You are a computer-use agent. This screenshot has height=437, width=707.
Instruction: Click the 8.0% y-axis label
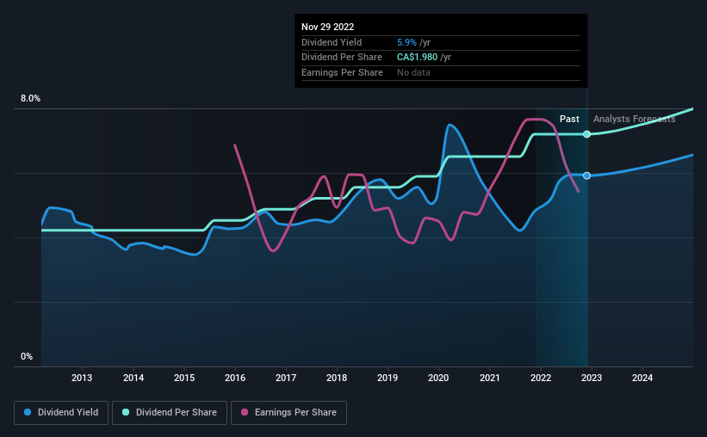coord(30,98)
